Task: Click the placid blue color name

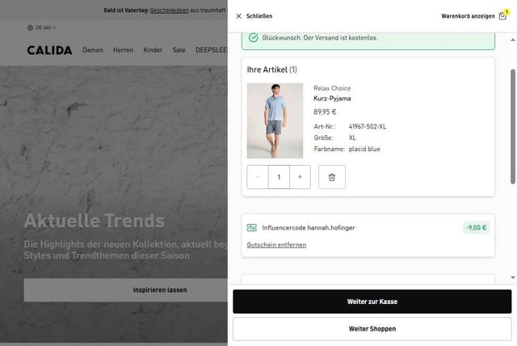Action: (364, 149)
